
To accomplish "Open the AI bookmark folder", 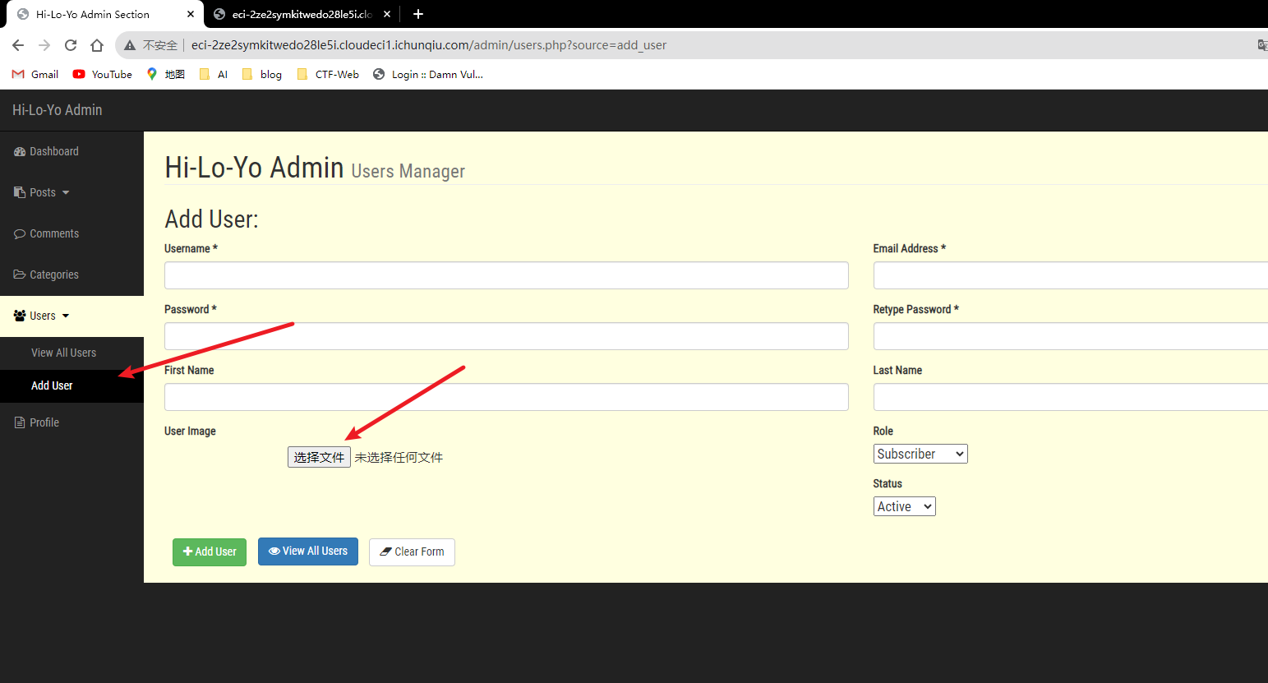I will click(214, 74).
